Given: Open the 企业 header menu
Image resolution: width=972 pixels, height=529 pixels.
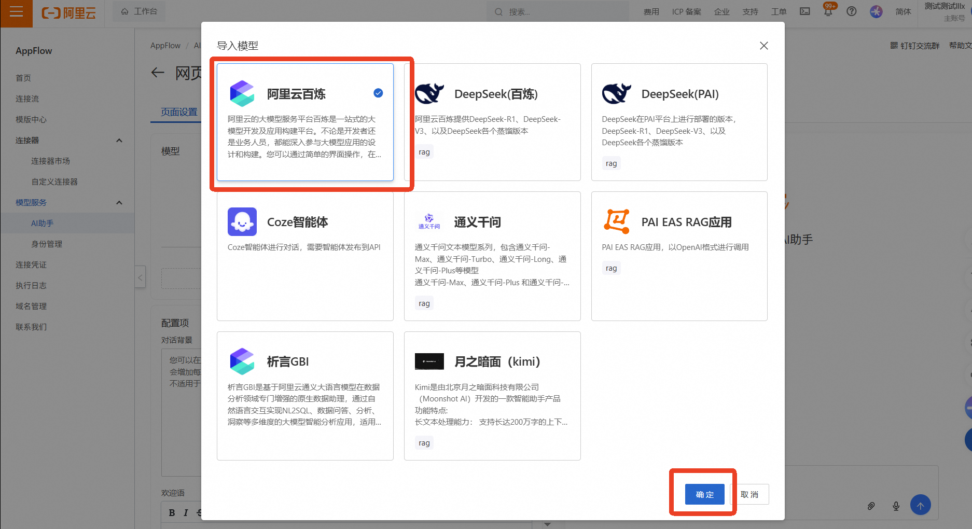Looking at the screenshot, I should click(x=722, y=11).
